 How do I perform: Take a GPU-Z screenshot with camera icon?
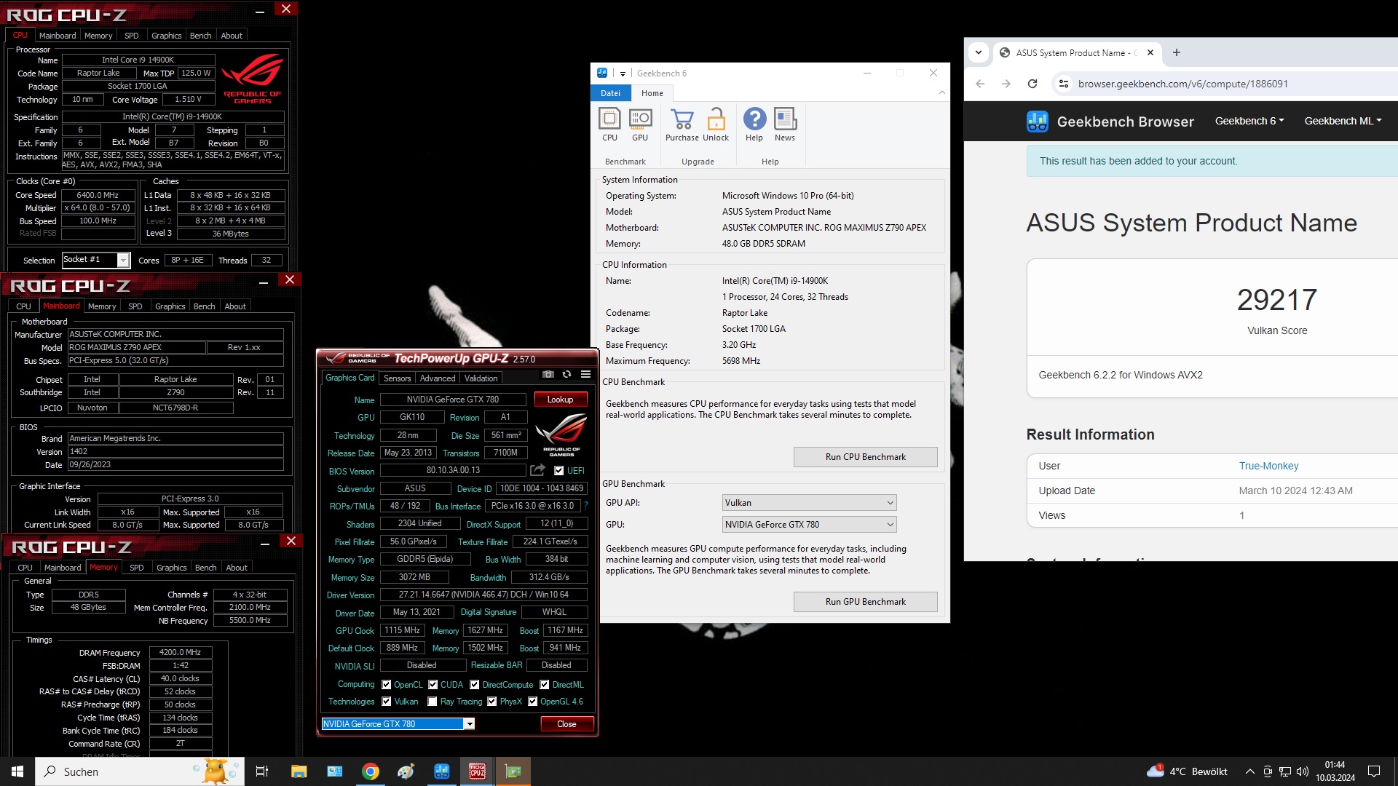click(x=548, y=375)
